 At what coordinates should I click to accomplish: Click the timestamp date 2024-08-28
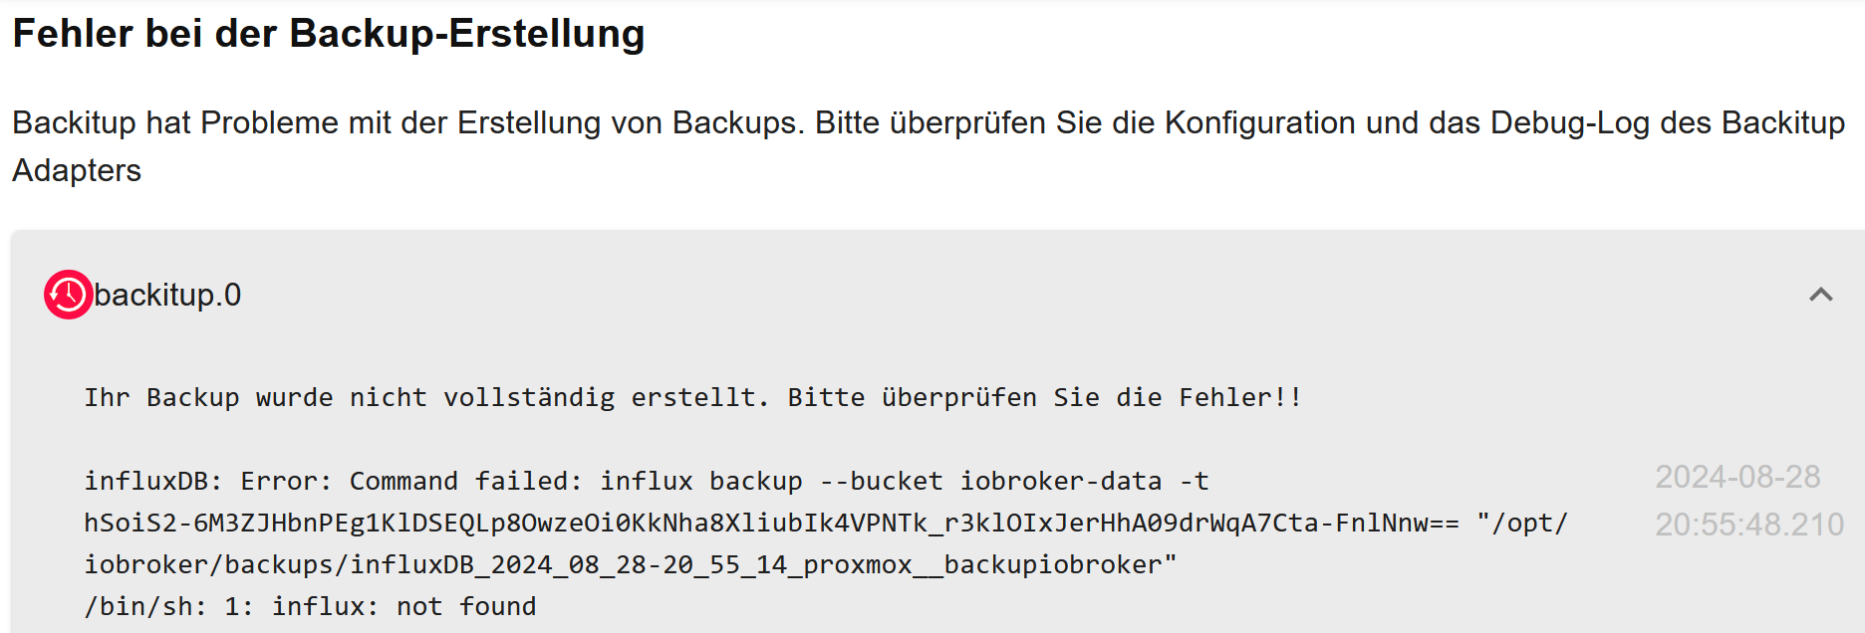tap(1737, 477)
